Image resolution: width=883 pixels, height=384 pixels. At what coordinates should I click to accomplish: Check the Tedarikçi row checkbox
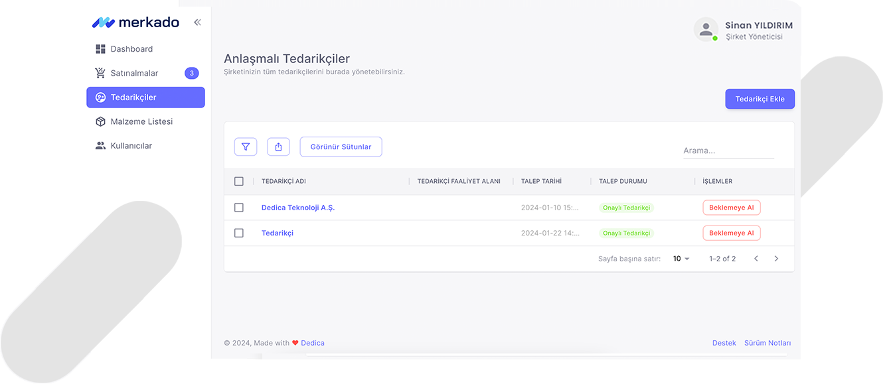239,233
